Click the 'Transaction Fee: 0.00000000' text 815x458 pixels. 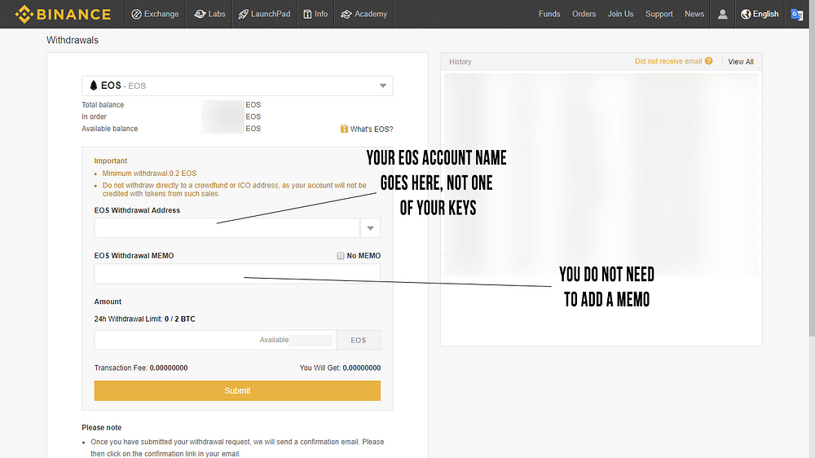[x=141, y=368]
